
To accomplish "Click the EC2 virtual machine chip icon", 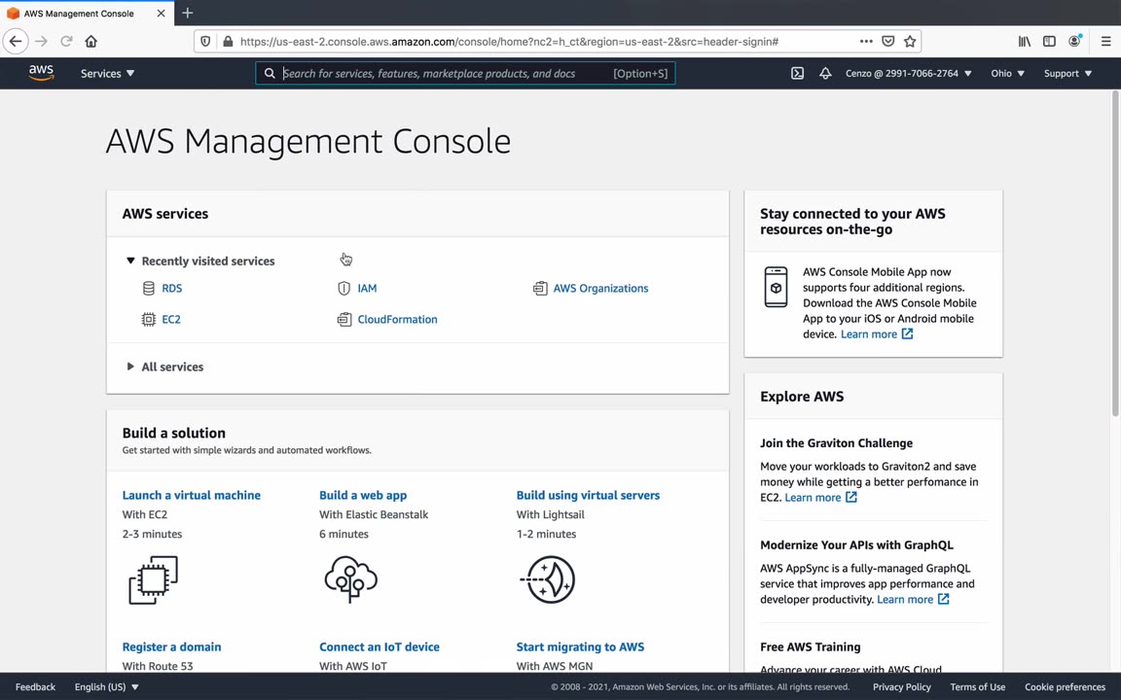I will pyautogui.click(x=153, y=580).
